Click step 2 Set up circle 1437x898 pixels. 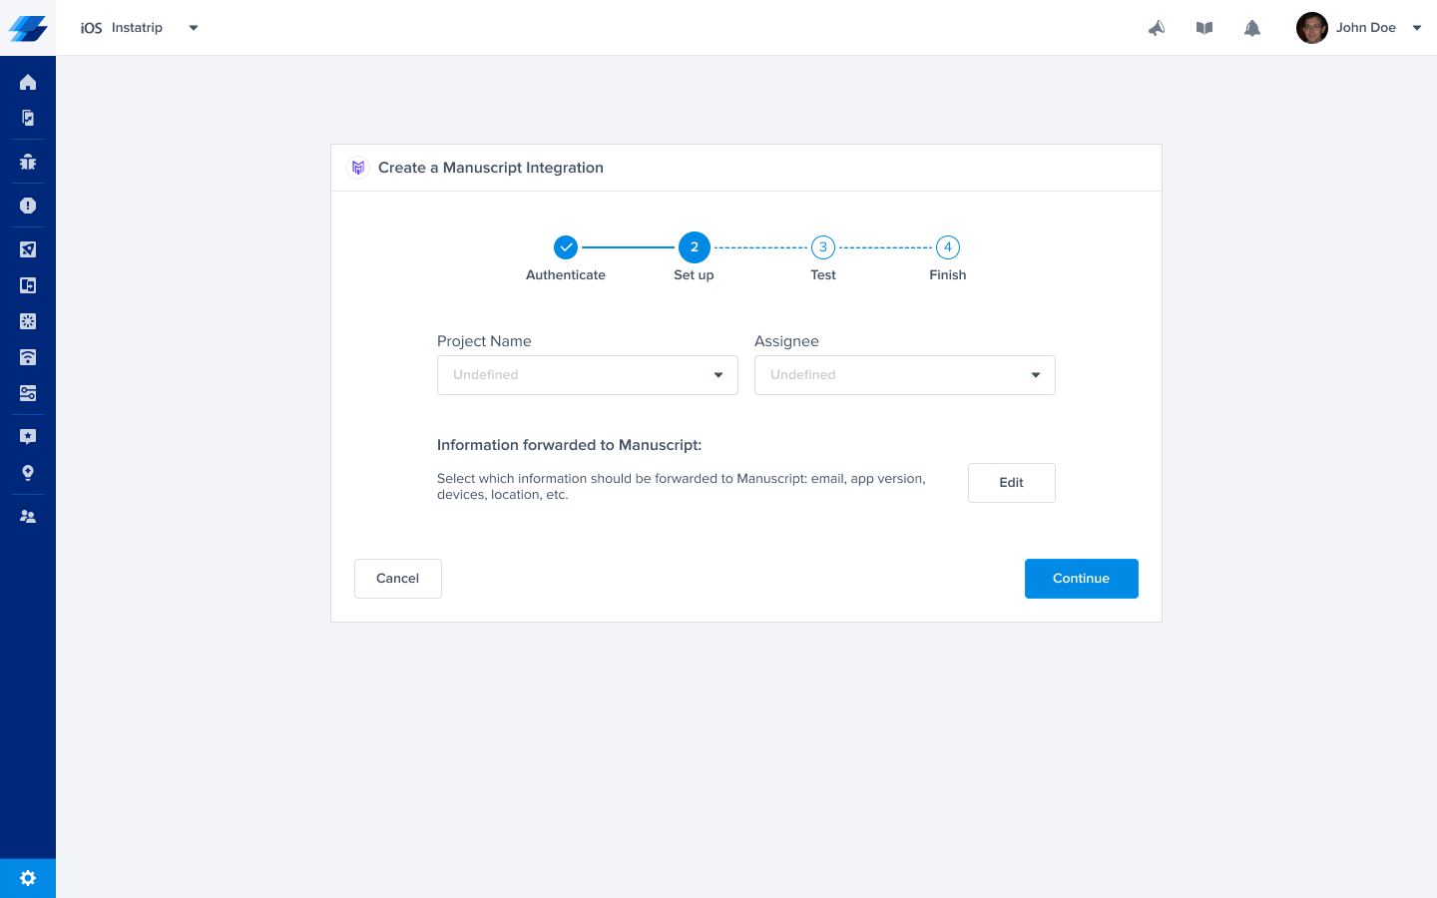click(695, 246)
